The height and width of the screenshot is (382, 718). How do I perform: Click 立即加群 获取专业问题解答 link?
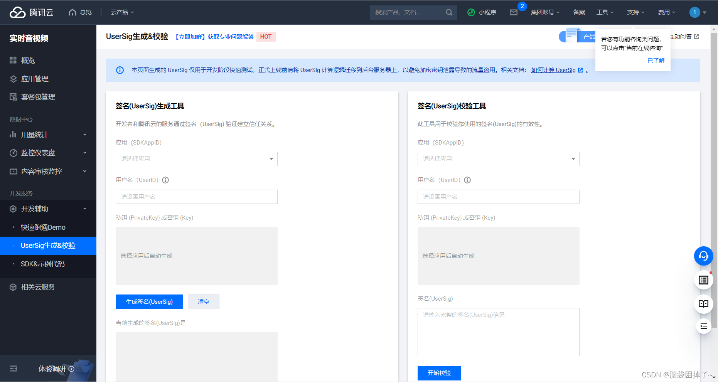214,37
